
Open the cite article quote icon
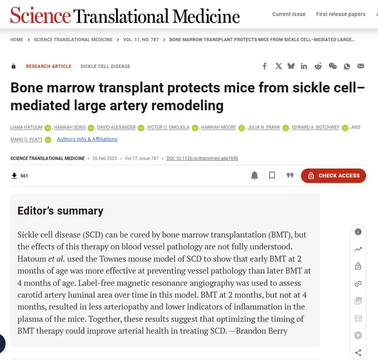pyautogui.click(x=290, y=175)
